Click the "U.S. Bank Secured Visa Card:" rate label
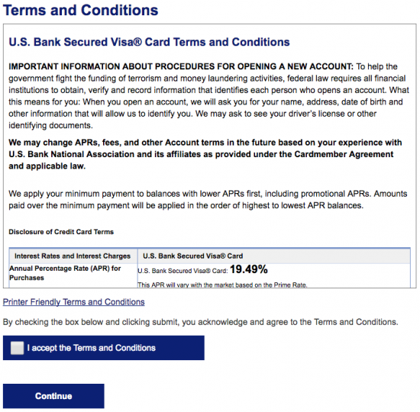This screenshot has width=420, height=412. pyautogui.click(x=183, y=271)
